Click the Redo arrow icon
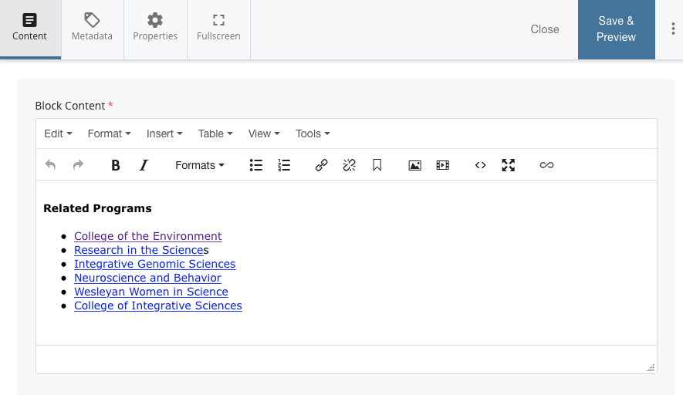The height and width of the screenshot is (395, 683). coord(78,165)
